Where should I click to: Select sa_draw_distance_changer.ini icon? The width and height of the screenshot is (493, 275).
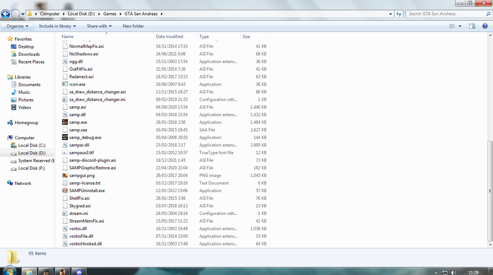pos(65,100)
